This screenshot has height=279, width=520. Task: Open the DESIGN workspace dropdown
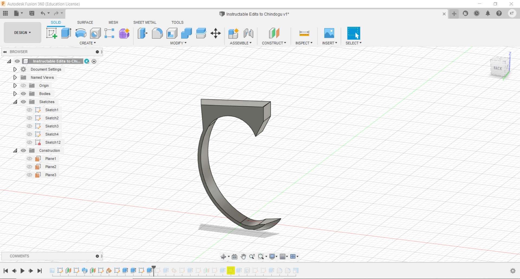coord(22,32)
